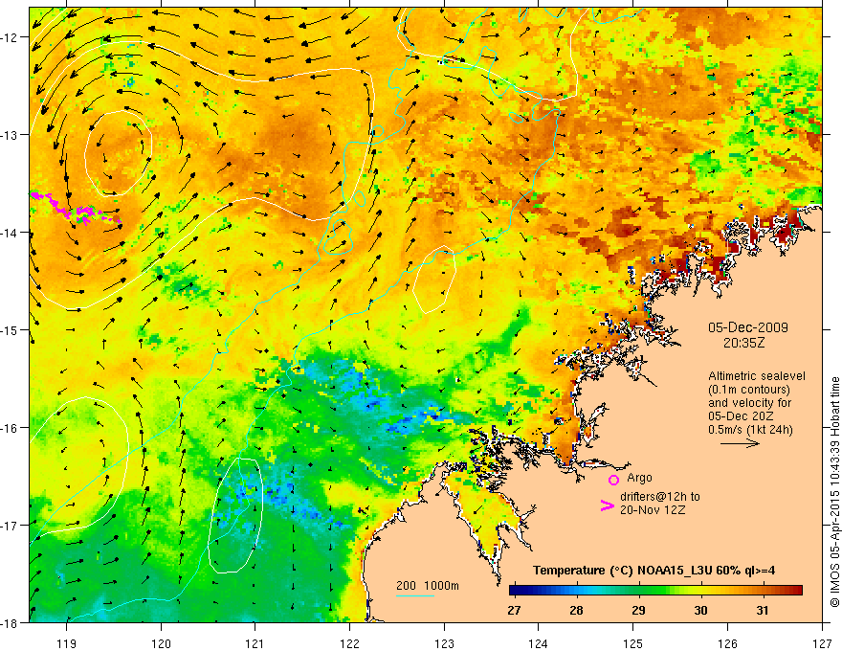Click the longitude axis label 123

(x=444, y=643)
